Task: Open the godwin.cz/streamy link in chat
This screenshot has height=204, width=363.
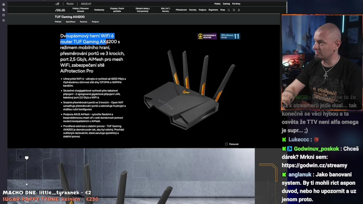Action: tap(315, 165)
